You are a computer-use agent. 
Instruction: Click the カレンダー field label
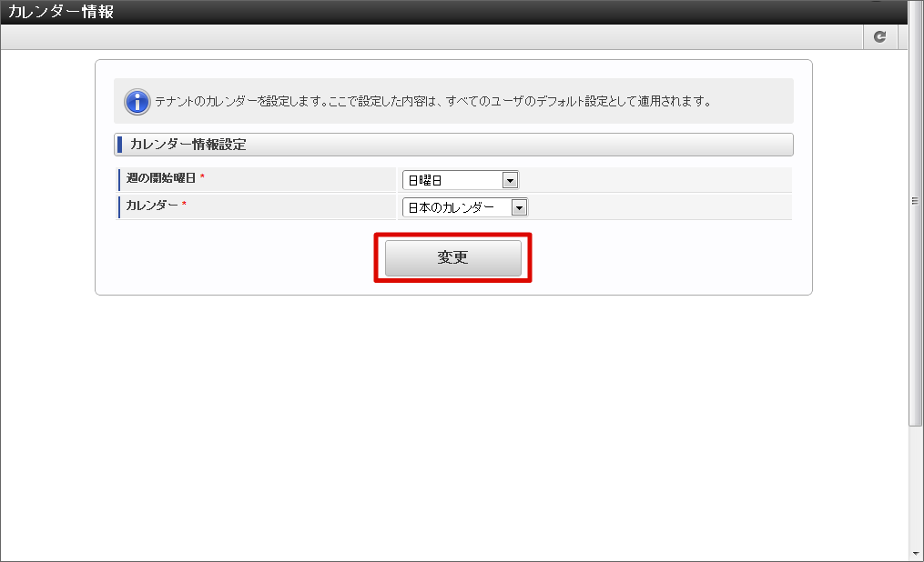click(152, 205)
